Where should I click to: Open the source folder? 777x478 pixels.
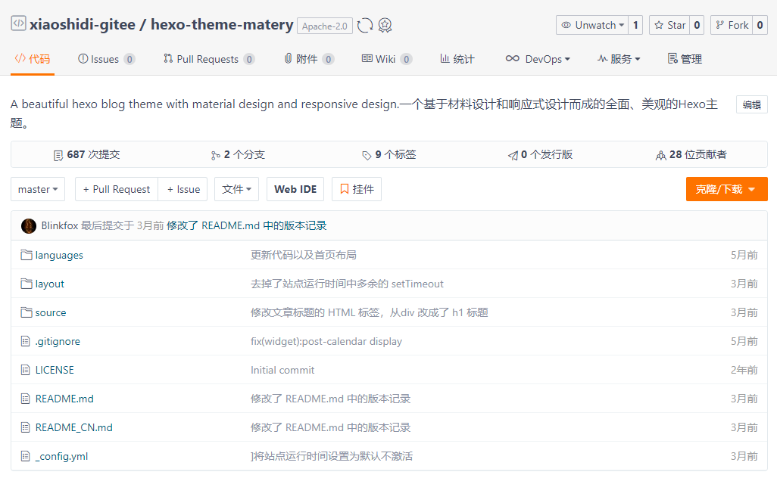click(x=51, y=312)
